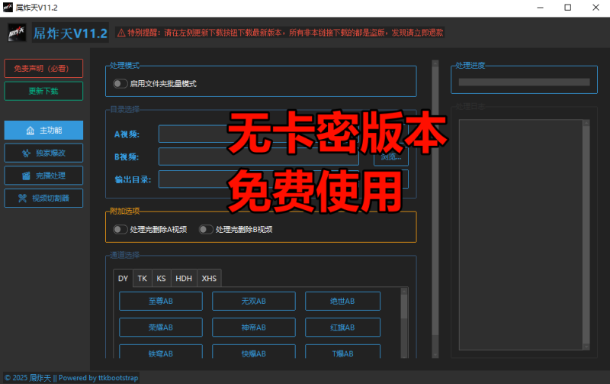Click the red piracy warning notice text
The width and height of the screenshot is (610, 384).
(x=285, y=33)
